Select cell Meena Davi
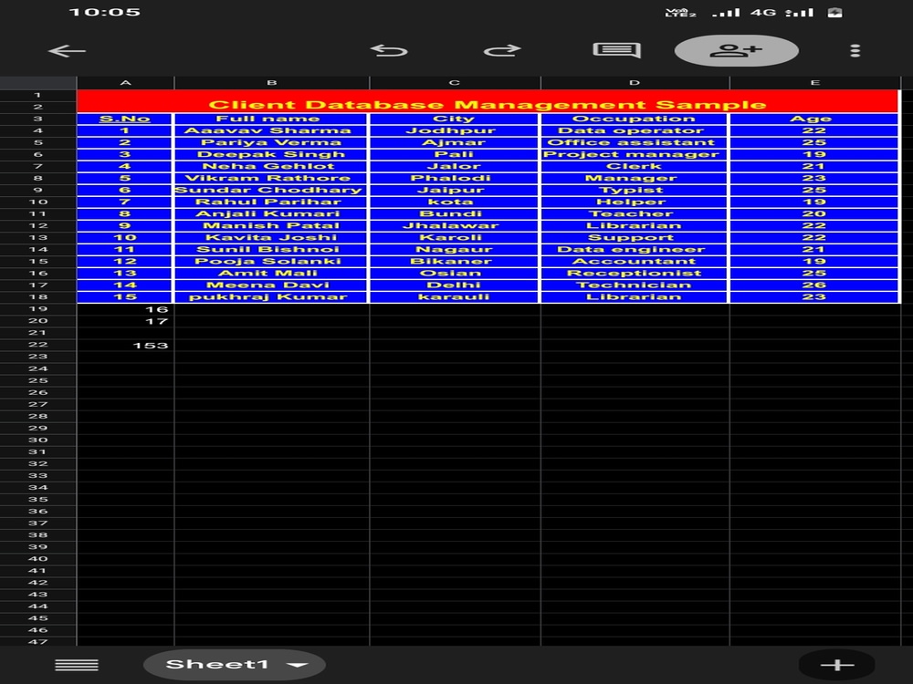This screenshot has height=684, width=913. (x=271, y=285)
